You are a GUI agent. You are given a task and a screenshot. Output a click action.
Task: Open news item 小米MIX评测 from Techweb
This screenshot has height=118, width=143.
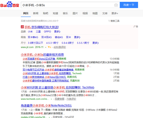(47, 74)
